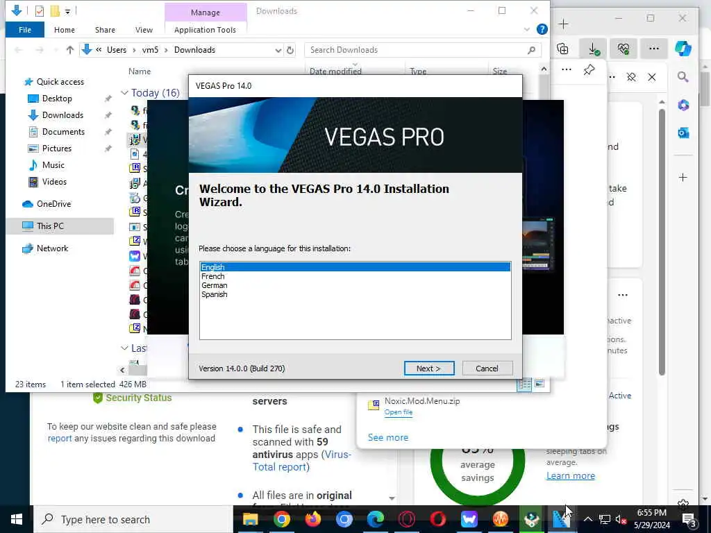
Task: Refresh the Downloads folder view
Action: click(x=290, y=50)
